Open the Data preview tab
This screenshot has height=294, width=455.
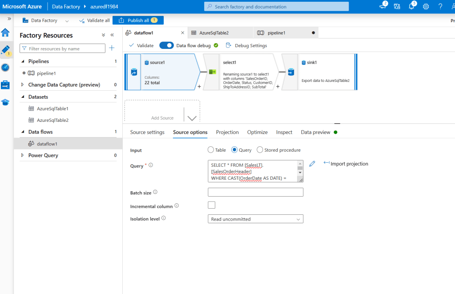click(315, 132)
